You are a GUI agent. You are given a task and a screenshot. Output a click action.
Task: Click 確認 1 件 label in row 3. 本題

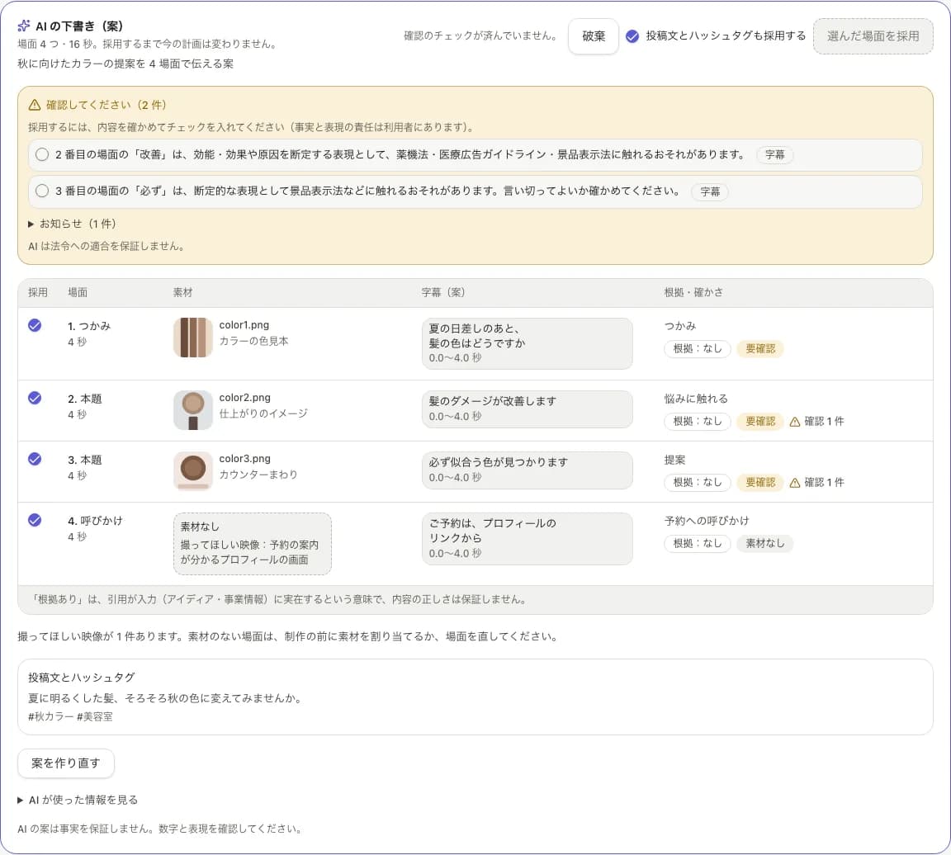pos(824,483)
